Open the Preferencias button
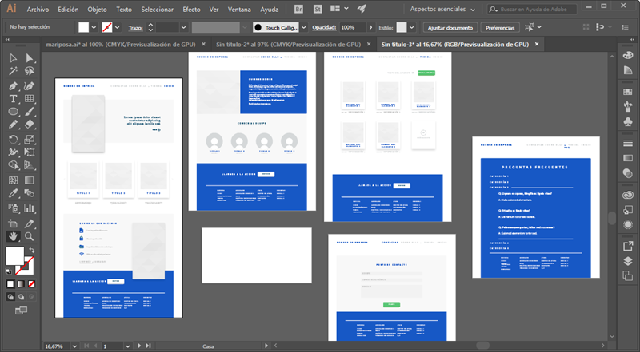Image resolution: width=640 pixels, height=352 pixels. pos(500,27)
